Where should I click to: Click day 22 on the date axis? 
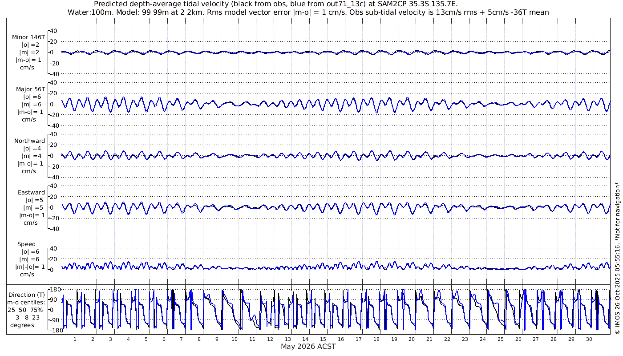point(447,339)
